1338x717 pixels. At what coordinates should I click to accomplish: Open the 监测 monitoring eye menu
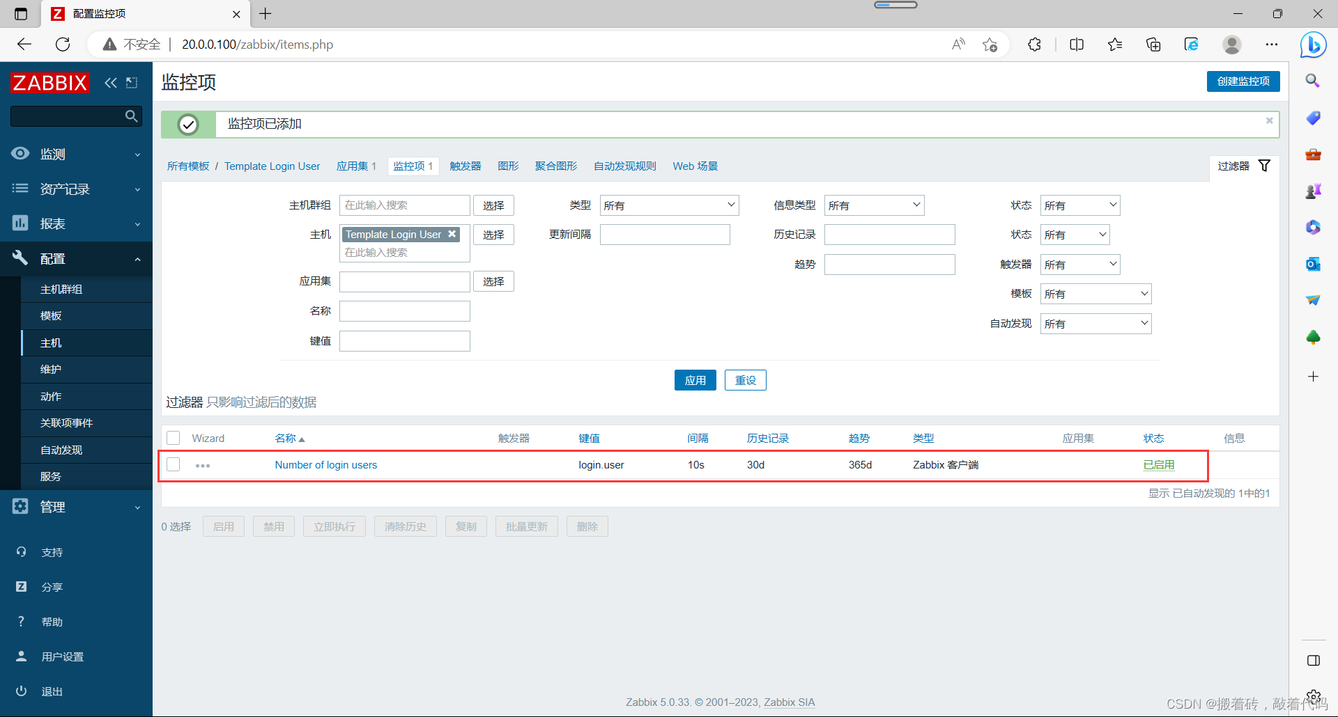coord(77,154)
